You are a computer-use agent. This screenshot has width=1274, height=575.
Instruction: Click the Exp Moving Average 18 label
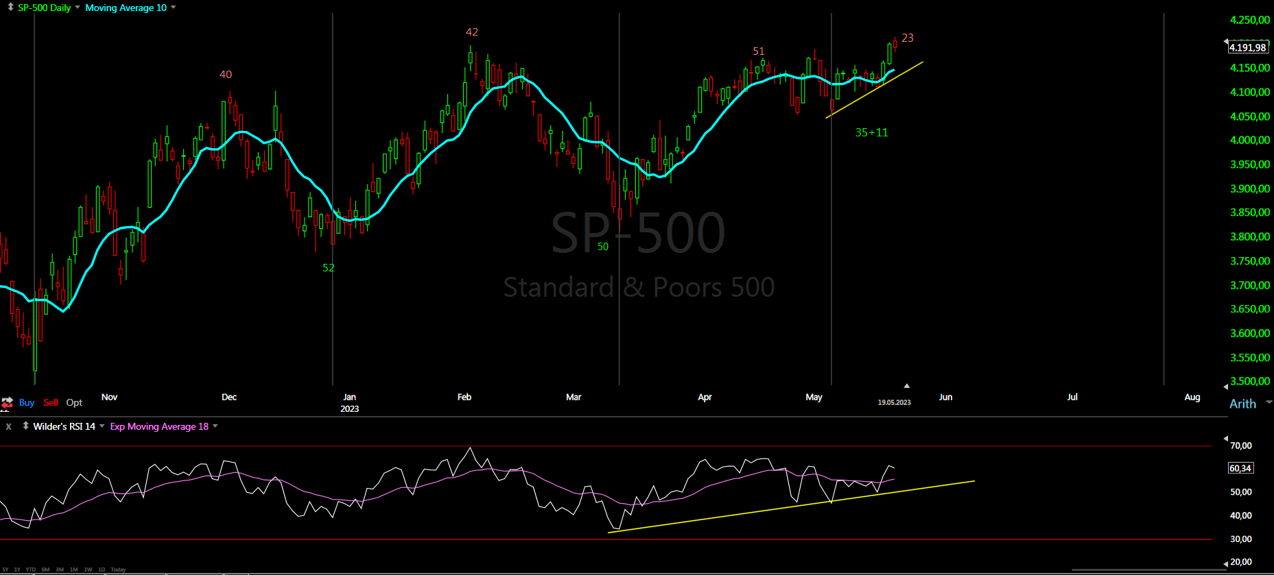click(x=159, y=426)
